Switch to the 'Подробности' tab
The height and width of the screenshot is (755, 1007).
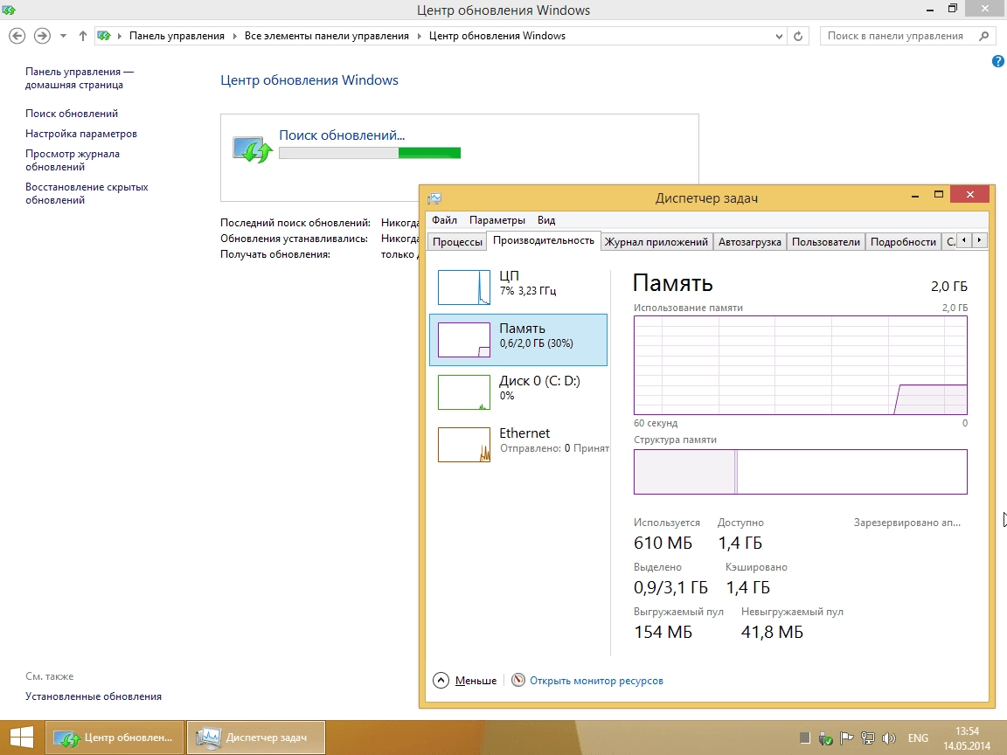903,242
